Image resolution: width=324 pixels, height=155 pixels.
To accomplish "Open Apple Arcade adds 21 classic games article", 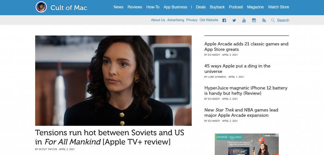I will [246, 46].
